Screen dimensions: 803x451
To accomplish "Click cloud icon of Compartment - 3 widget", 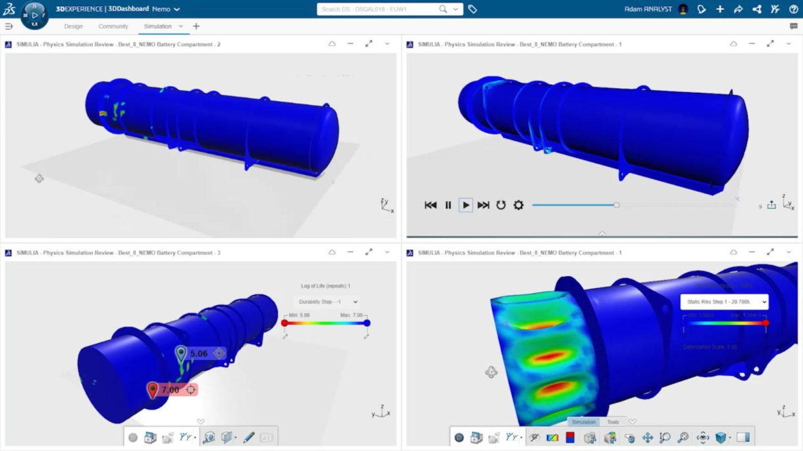I will click(x=332, y=252).
